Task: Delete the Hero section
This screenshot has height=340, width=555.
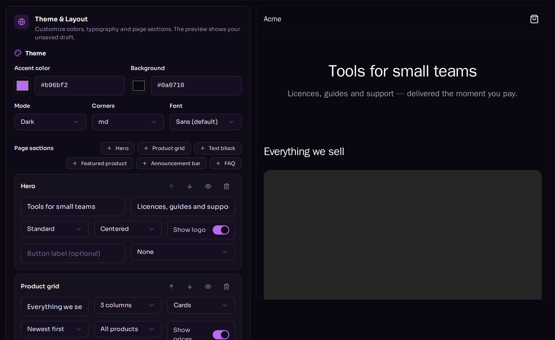Action: point(227,186)
